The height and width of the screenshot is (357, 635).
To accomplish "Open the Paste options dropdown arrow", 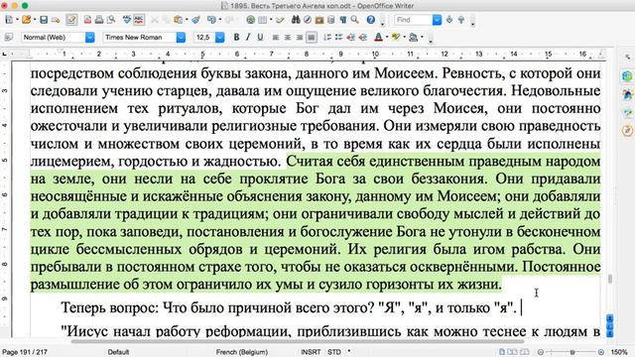I will [186, 20].
